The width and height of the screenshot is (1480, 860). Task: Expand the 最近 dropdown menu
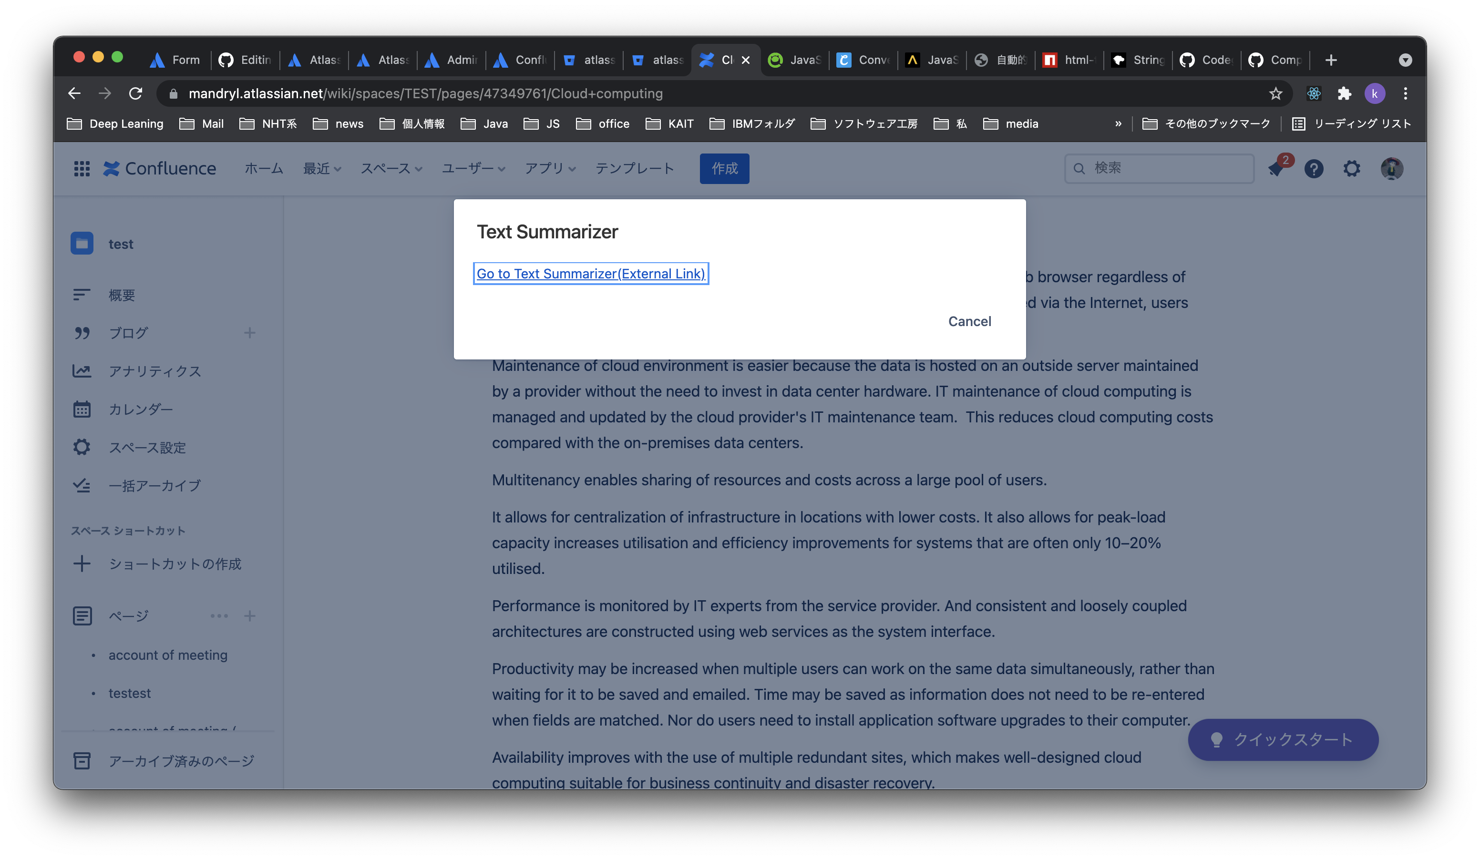click(x=322, y=168)
